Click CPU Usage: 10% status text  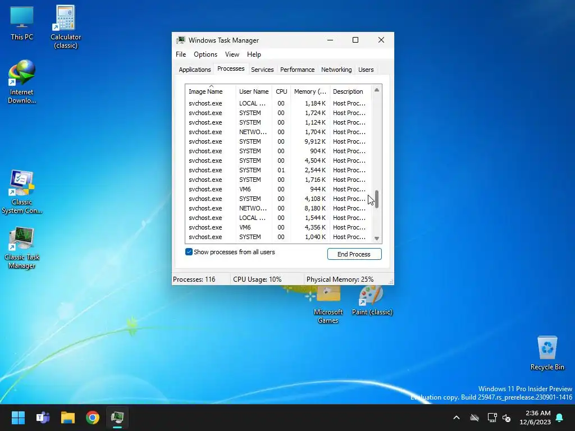pyautogui.click(x=257, y=279)
